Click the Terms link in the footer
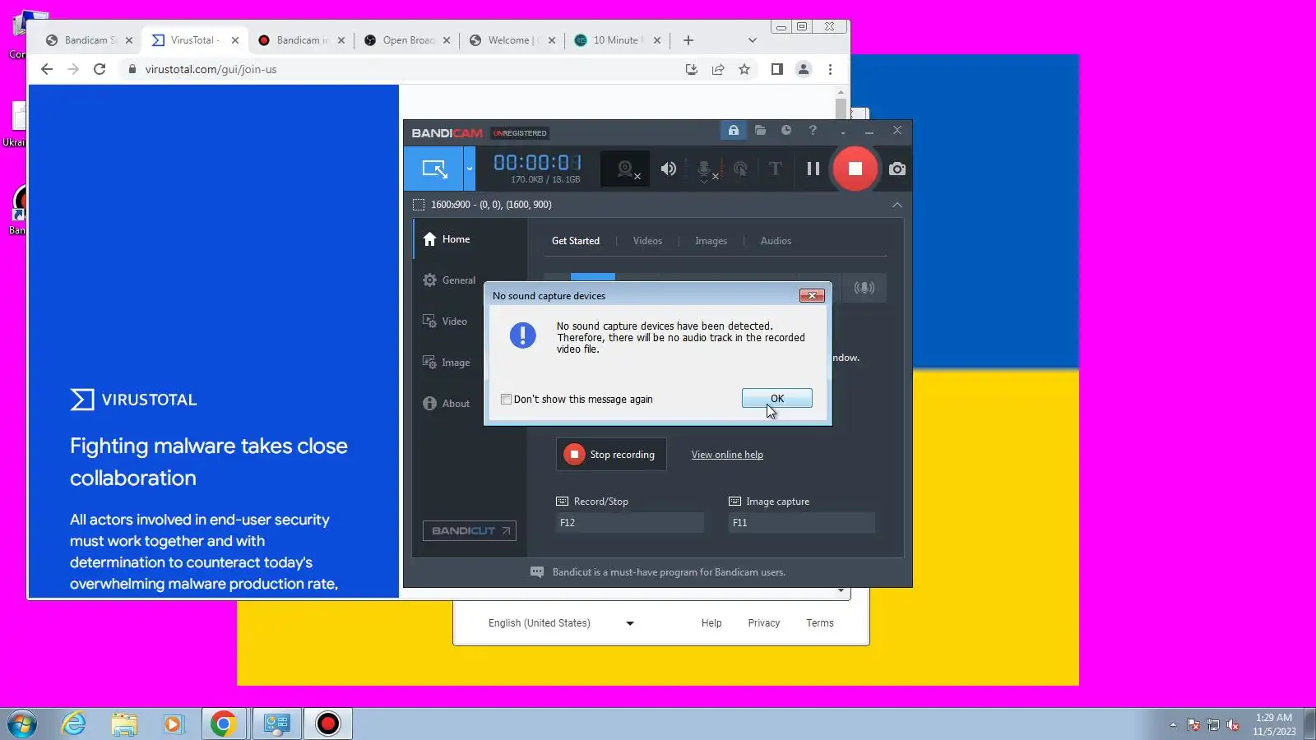 click(x=820, y=623)
